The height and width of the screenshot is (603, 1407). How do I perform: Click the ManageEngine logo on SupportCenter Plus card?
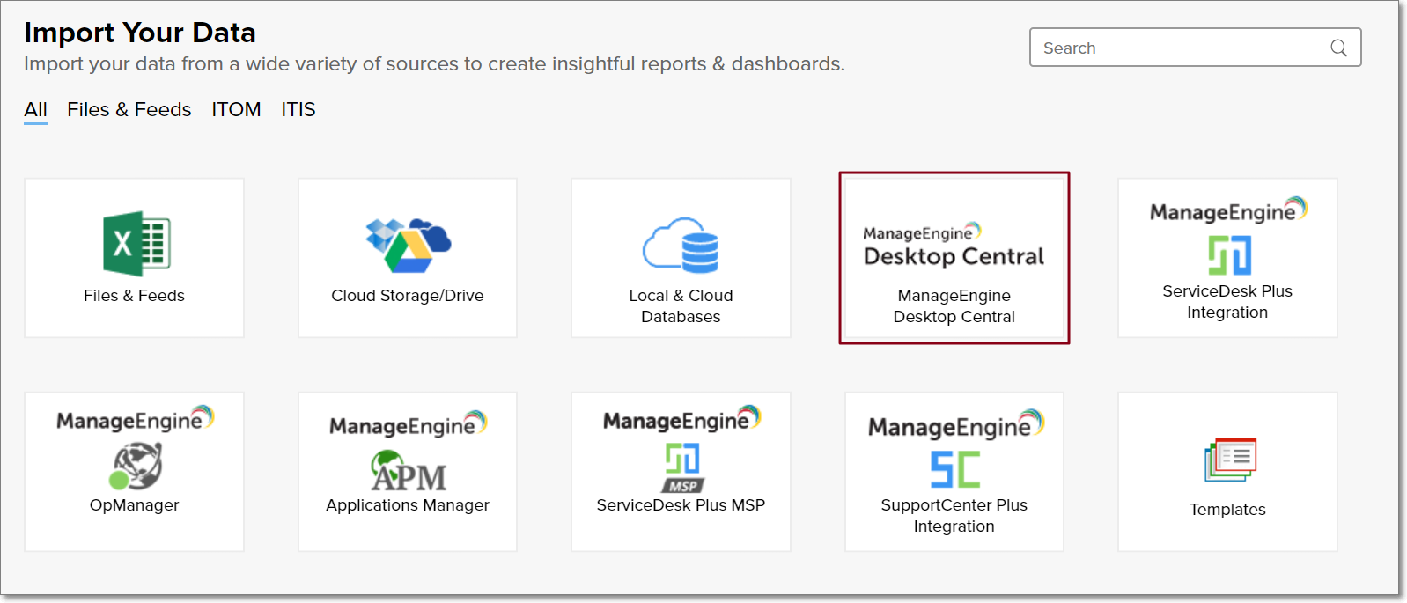956,425
